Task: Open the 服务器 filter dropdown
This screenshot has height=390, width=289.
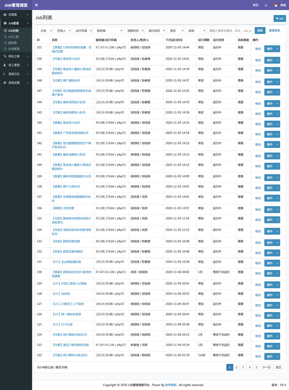Action: [x=108, y=31]
